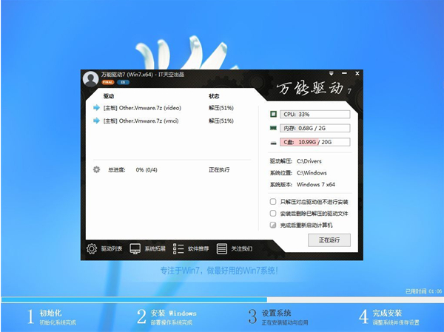This screenshot has width=444, height=332.
Task: Click the 专注于Win7 slogan text
Action: click(x=219, y=271)
